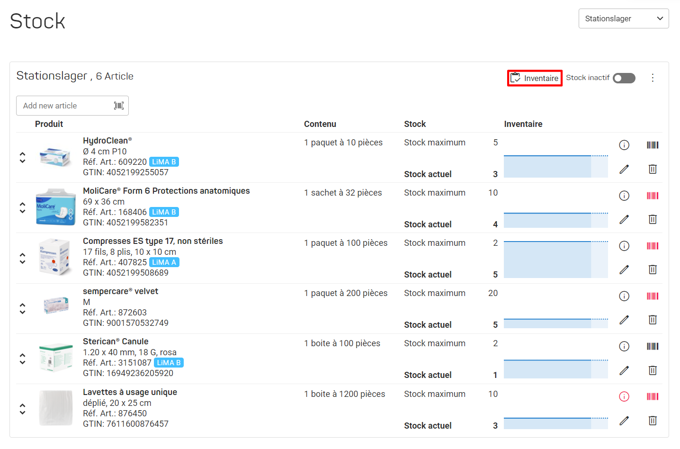Click the Lavettes product image
Image resolution: width=680 pixels, height=449 pixels.
point(56,408)
